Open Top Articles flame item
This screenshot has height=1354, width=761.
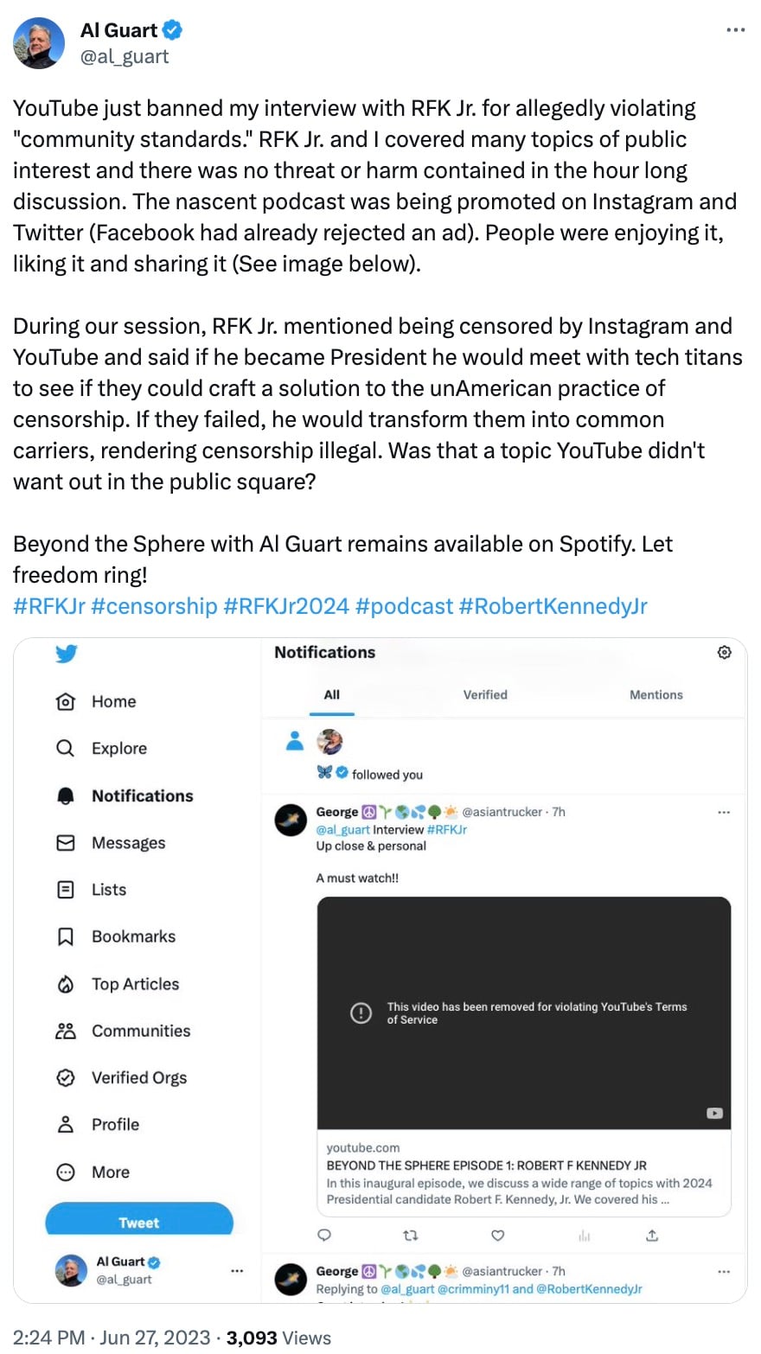click(x=117, y=984)
